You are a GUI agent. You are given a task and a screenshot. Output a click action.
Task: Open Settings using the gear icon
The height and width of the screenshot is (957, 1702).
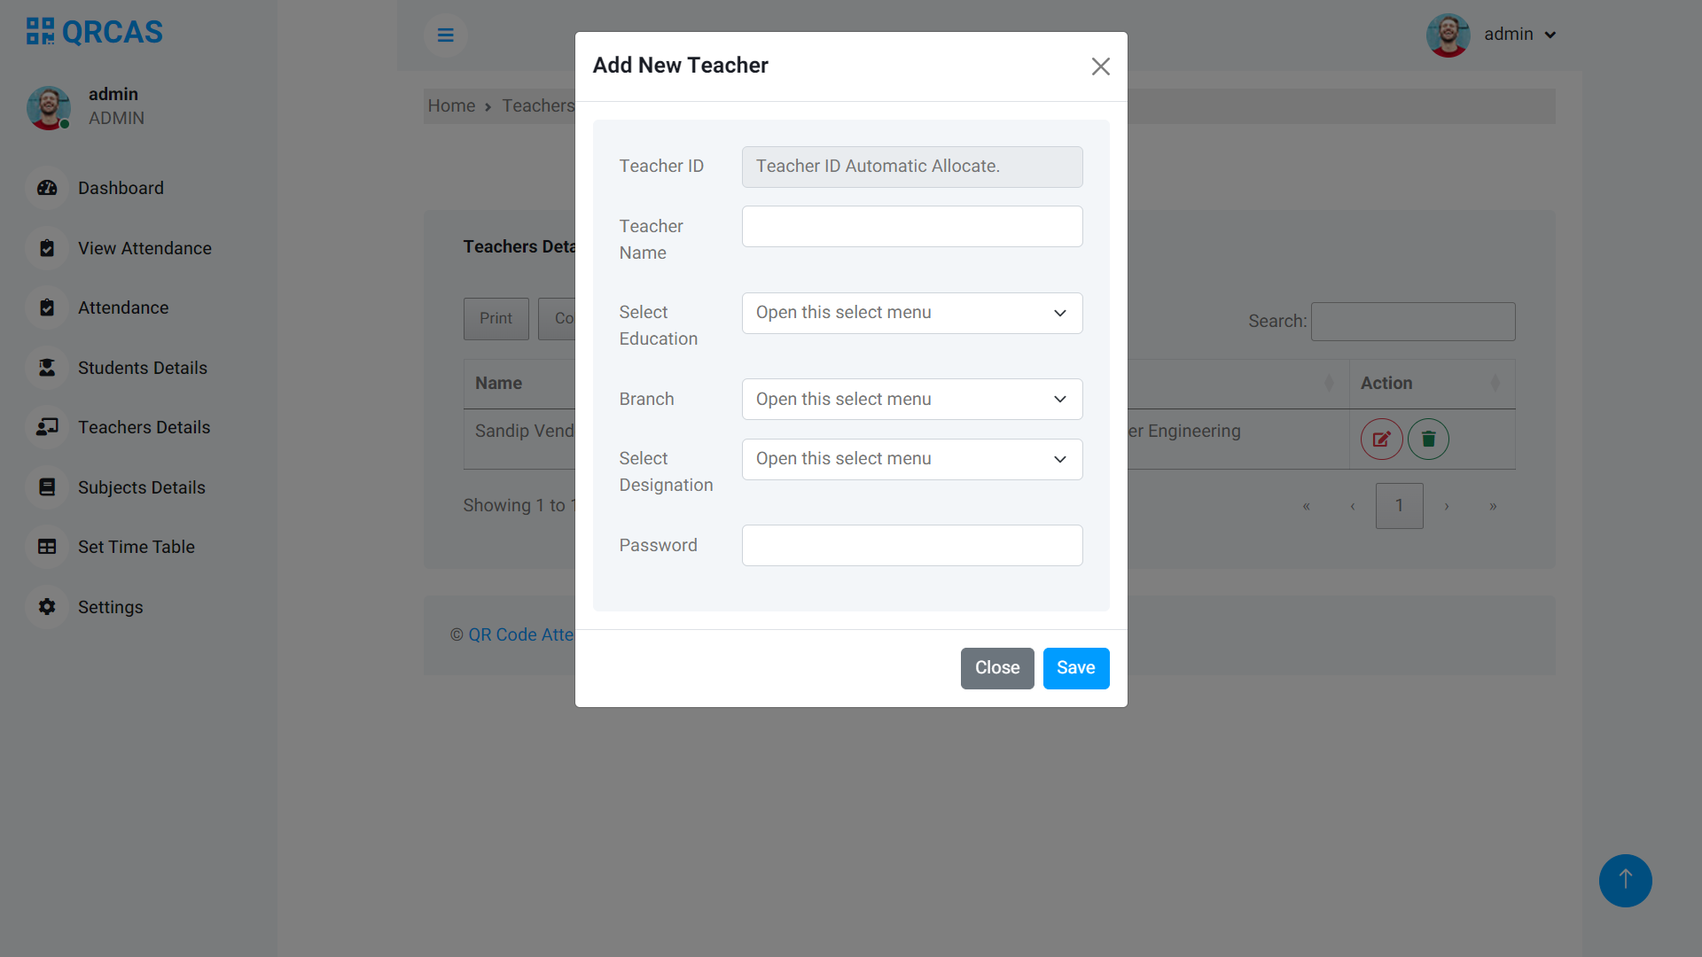point(46,607)
